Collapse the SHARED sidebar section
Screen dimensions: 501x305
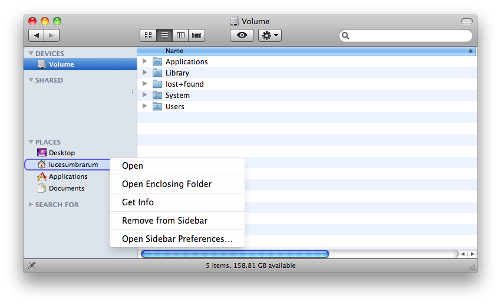pyautogui.click(x=31, y=80)
